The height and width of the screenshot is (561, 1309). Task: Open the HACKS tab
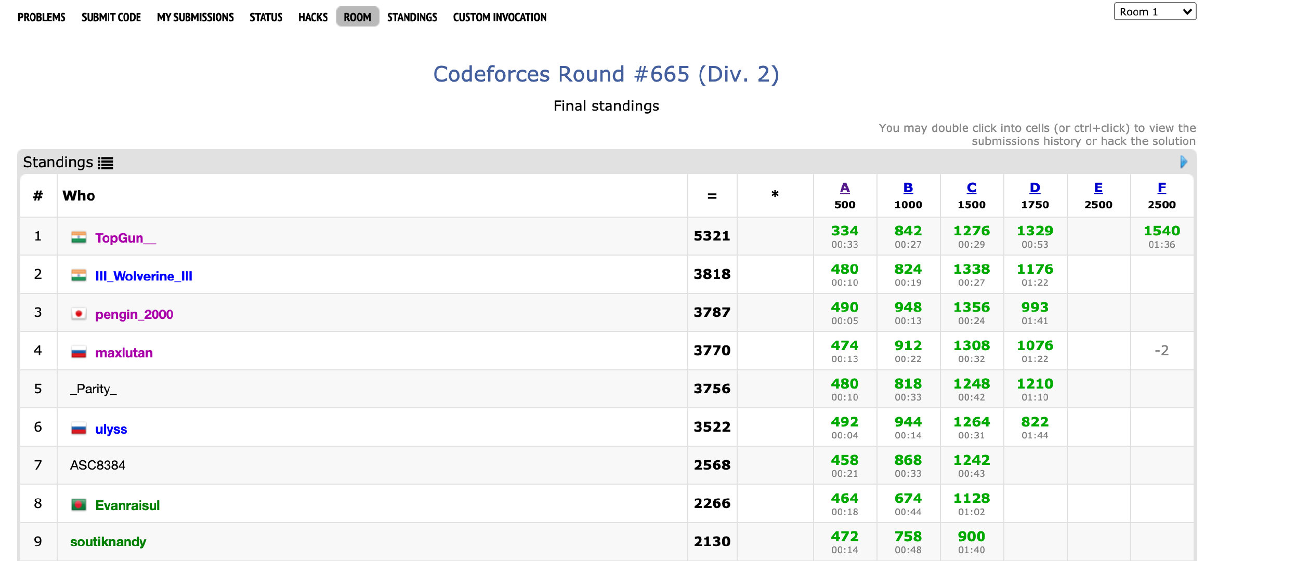pos(313,17)
